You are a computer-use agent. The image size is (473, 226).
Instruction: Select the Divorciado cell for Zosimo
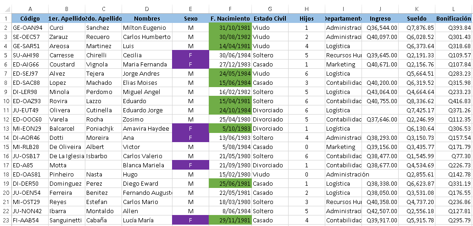[x=270, y=119]
